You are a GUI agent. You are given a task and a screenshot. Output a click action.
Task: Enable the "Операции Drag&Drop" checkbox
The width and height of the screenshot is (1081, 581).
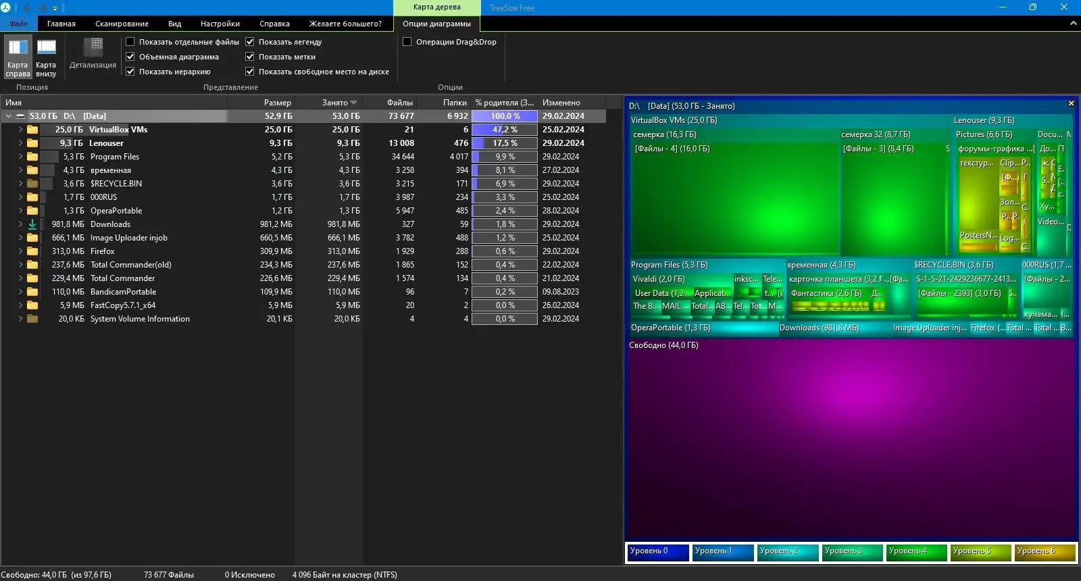point(407,42)
